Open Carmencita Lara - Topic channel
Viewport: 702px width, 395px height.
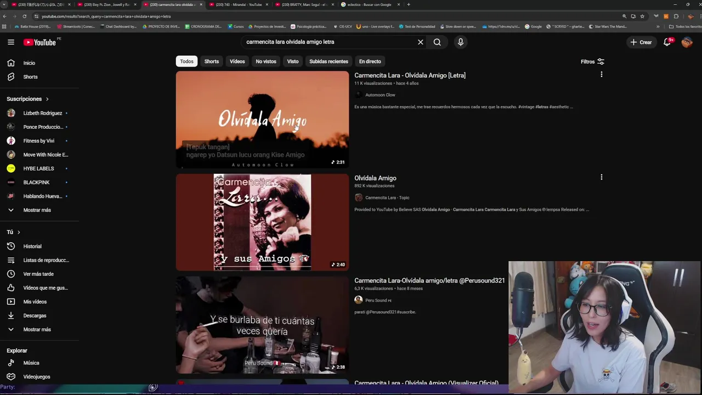(x=387, y=198)
